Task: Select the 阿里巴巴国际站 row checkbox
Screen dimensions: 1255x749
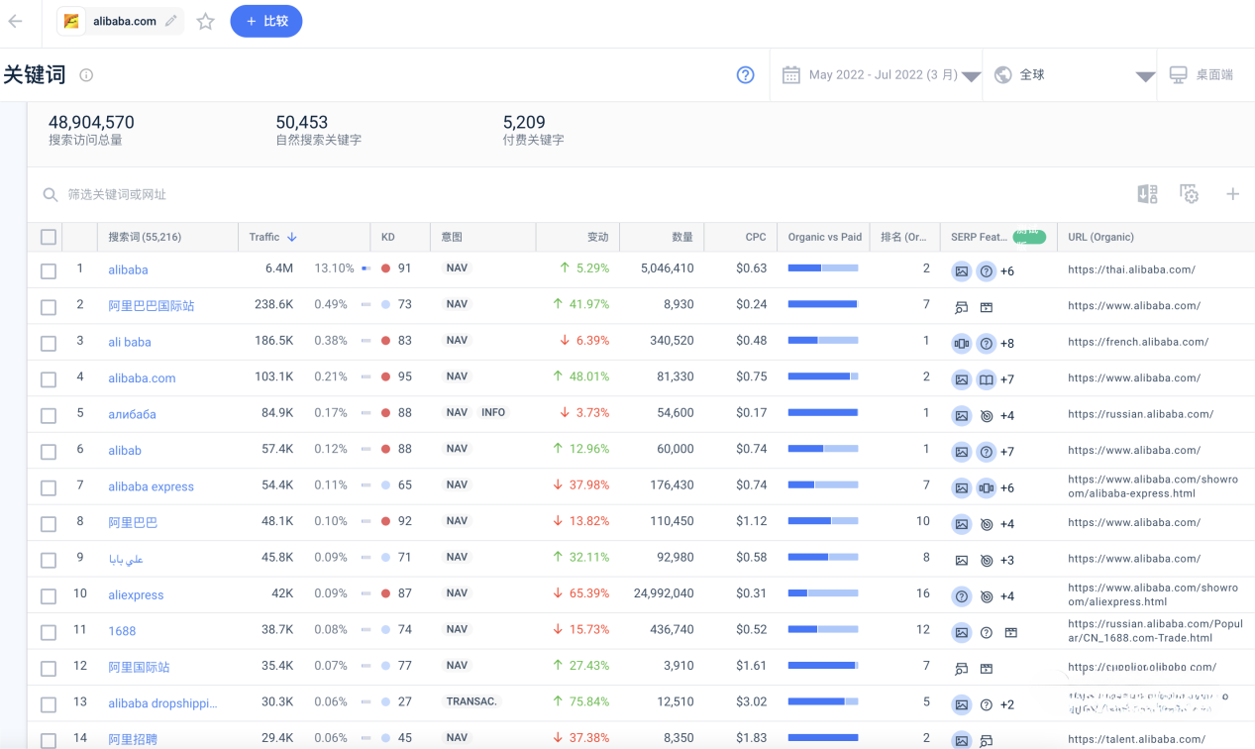Action: (49, 307)
